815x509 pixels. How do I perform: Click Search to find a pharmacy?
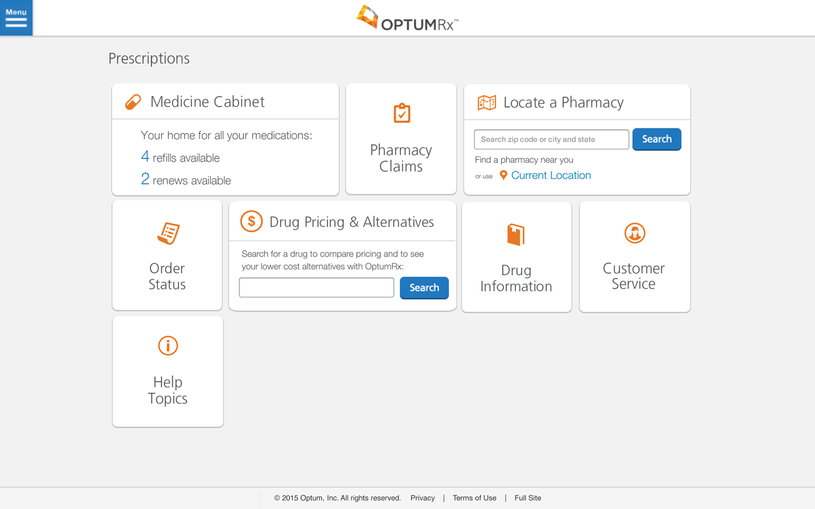pos(656,139)
